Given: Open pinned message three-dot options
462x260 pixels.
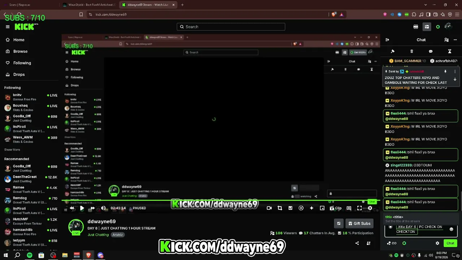Looking at the screenshot, I should [x=455, y=71].
